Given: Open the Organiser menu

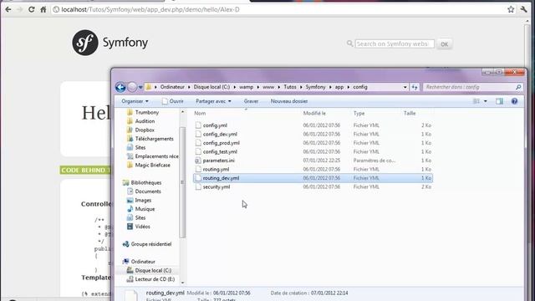Looking at the screenshot, I should coord(135,101).
